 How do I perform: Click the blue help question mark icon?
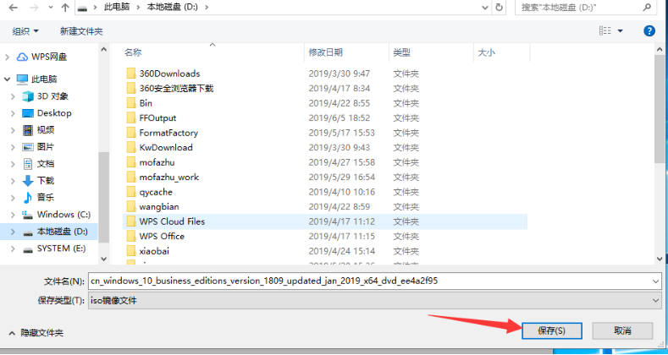(x=649, y=30)
